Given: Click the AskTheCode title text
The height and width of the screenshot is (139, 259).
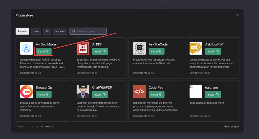Looking at the screenshot, I should coord(158,44).
